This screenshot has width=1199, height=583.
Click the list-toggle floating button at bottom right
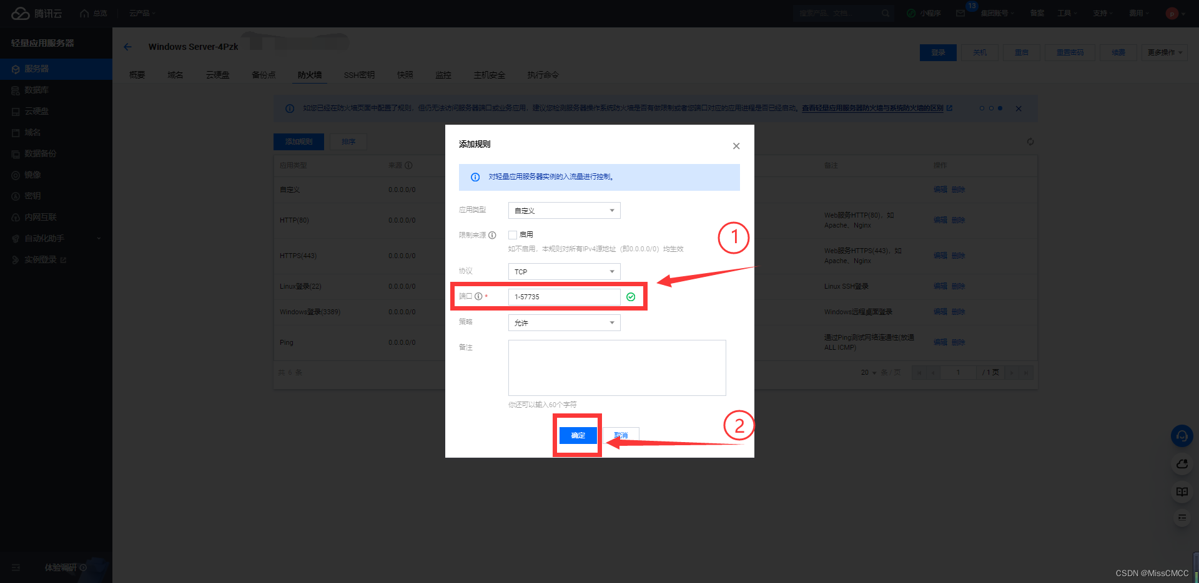click(x=1182, y=518)
